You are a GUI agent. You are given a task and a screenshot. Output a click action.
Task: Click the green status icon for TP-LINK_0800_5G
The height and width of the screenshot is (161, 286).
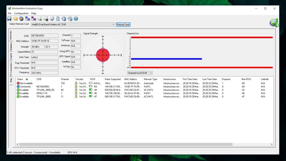coord(18,90)
